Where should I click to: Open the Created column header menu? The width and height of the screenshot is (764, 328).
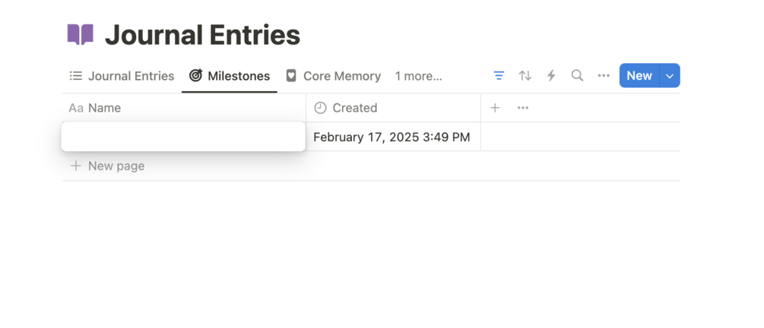coord(354,108)
